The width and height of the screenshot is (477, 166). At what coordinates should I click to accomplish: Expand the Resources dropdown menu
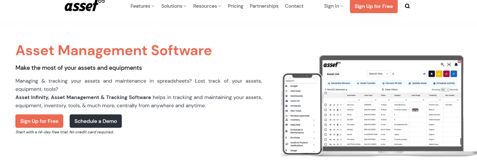click(207, 6)
